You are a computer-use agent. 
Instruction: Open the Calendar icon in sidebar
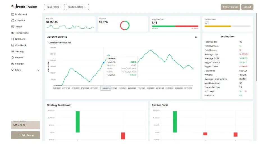13,20
